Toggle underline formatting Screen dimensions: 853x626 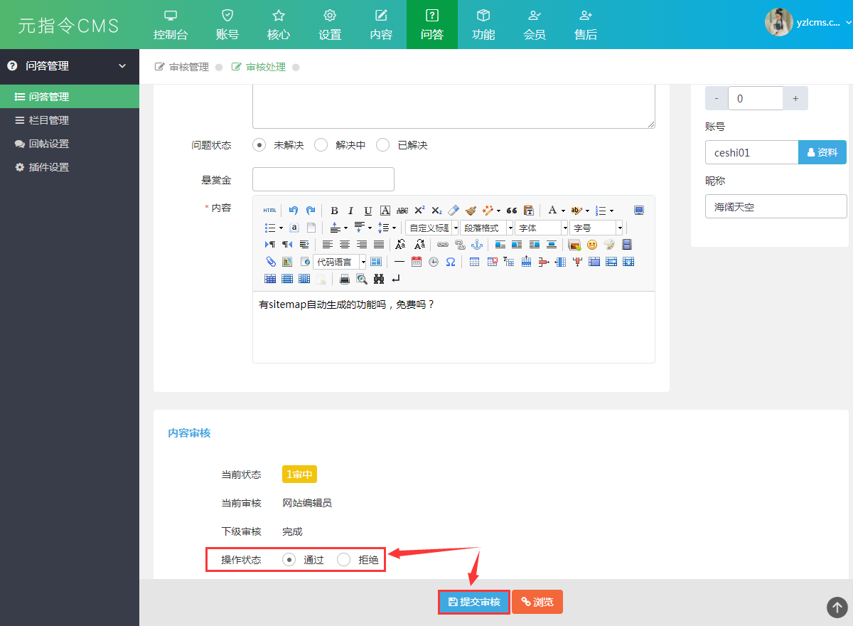click(368, 211)
